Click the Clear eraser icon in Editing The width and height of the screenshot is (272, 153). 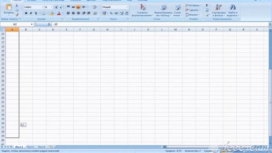tap(207, 15)
